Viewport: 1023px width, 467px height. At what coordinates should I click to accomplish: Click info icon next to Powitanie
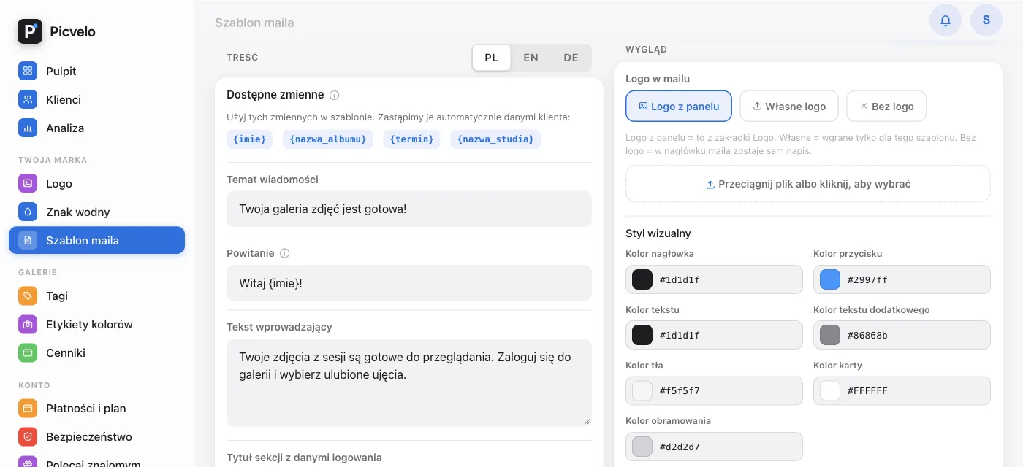[x=285, y=253]
